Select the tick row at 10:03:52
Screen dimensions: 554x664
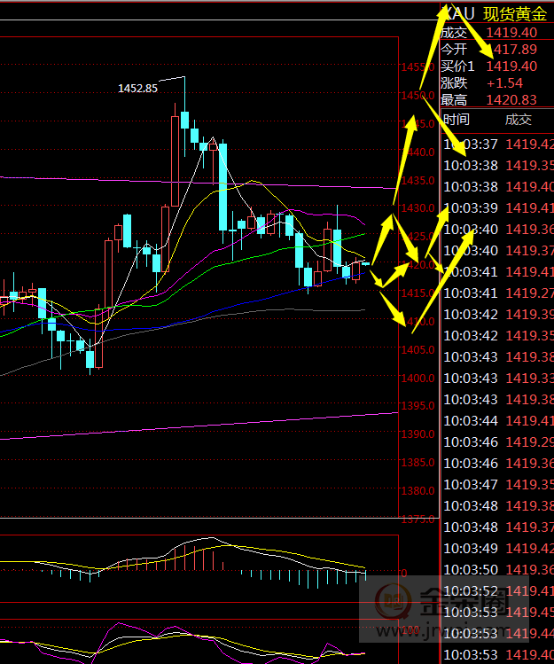[x=498, y=590]
